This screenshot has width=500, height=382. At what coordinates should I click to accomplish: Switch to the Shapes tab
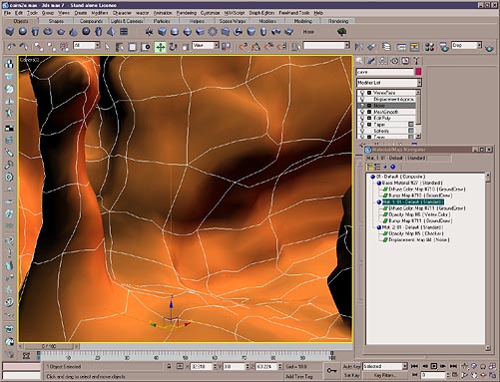pyautogui.click(x=56, y=21)
